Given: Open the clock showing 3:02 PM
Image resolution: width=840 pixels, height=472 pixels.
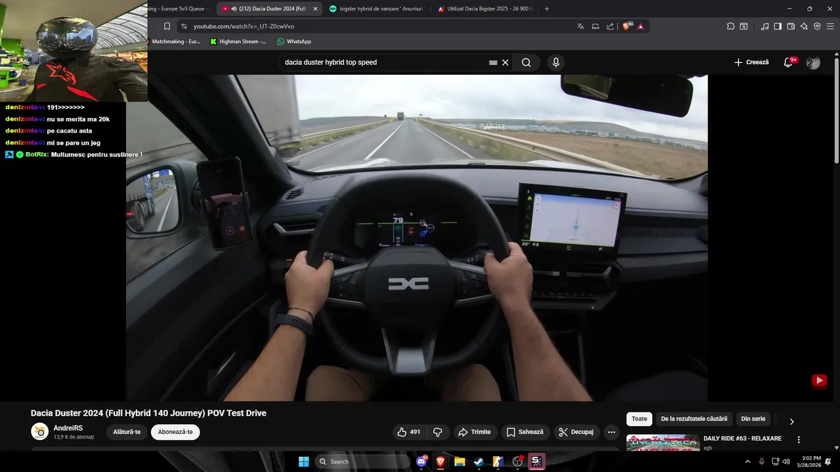Looking at the screenshot, I should pyautogui.click(x=811, y=462).
